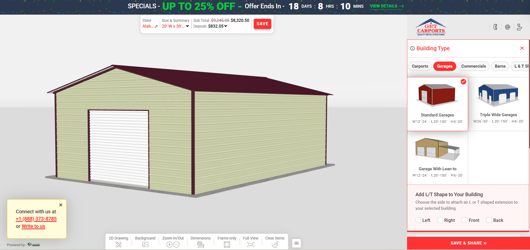
Task: Follow the VIEW DETAILS link
Action: pos(387,6)
